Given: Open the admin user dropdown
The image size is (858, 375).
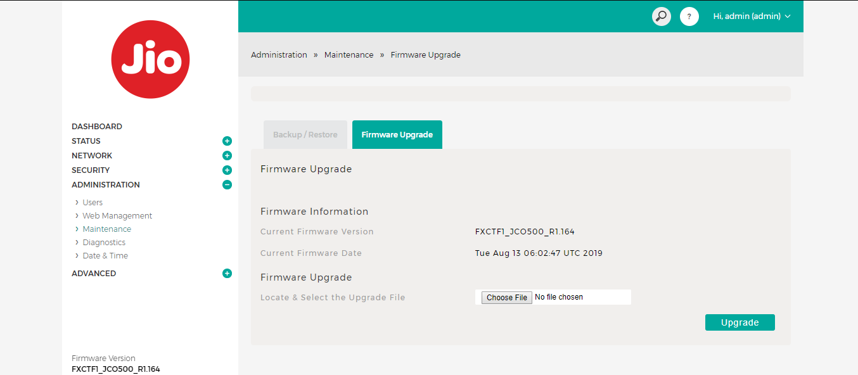Looking at the screenshot, I should (x=752, y=16).
